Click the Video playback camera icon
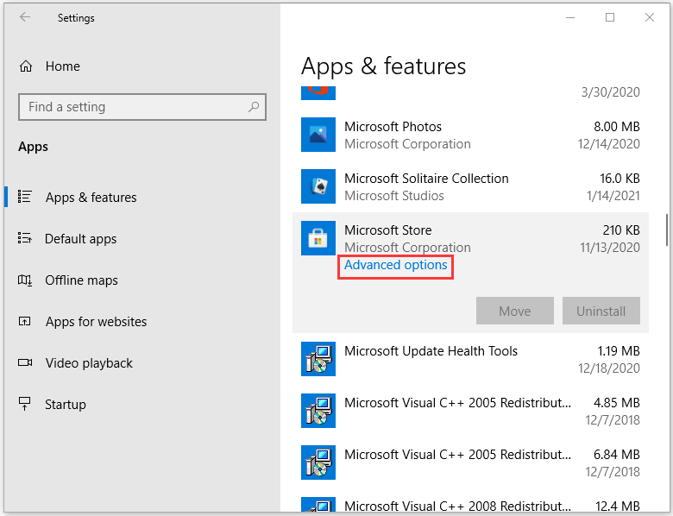Screen dimensions: 673x516 [x=26, y=363]
